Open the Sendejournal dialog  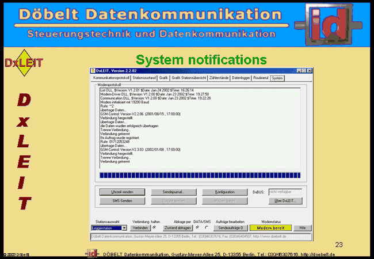point(174,192)
